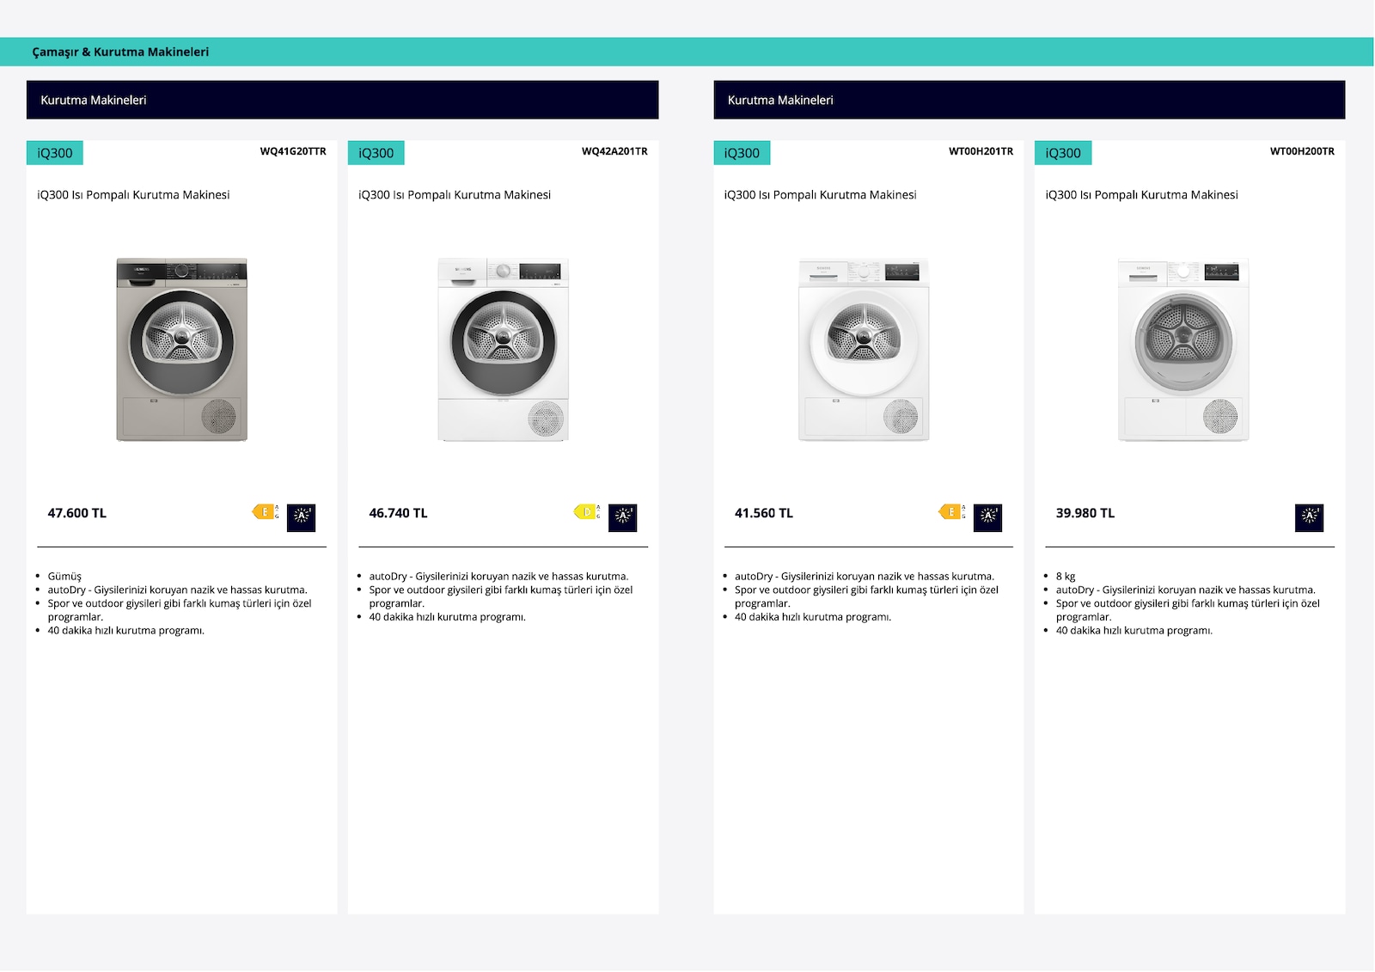Viewport: 1375px width, 972px height.
Task: Click the price 39.980 TL
Action: coord(1085,513)
